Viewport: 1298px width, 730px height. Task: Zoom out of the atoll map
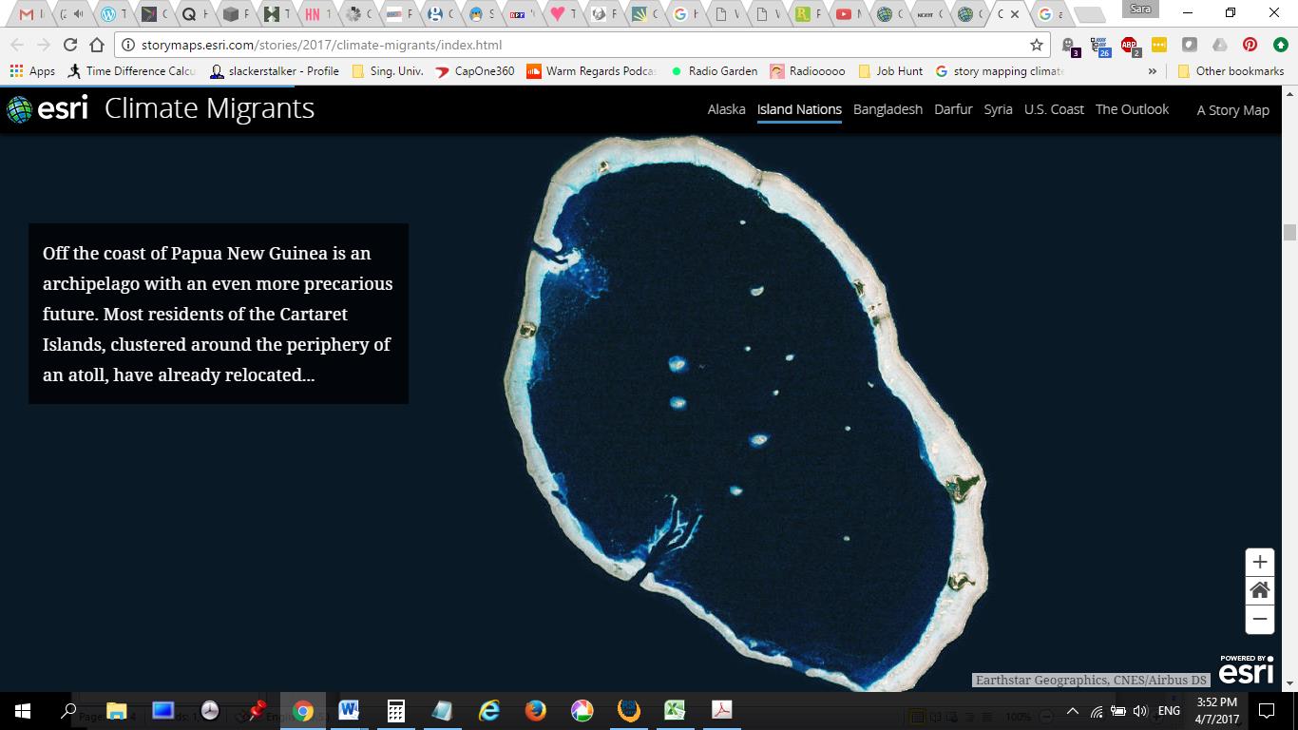point(1259,619)
